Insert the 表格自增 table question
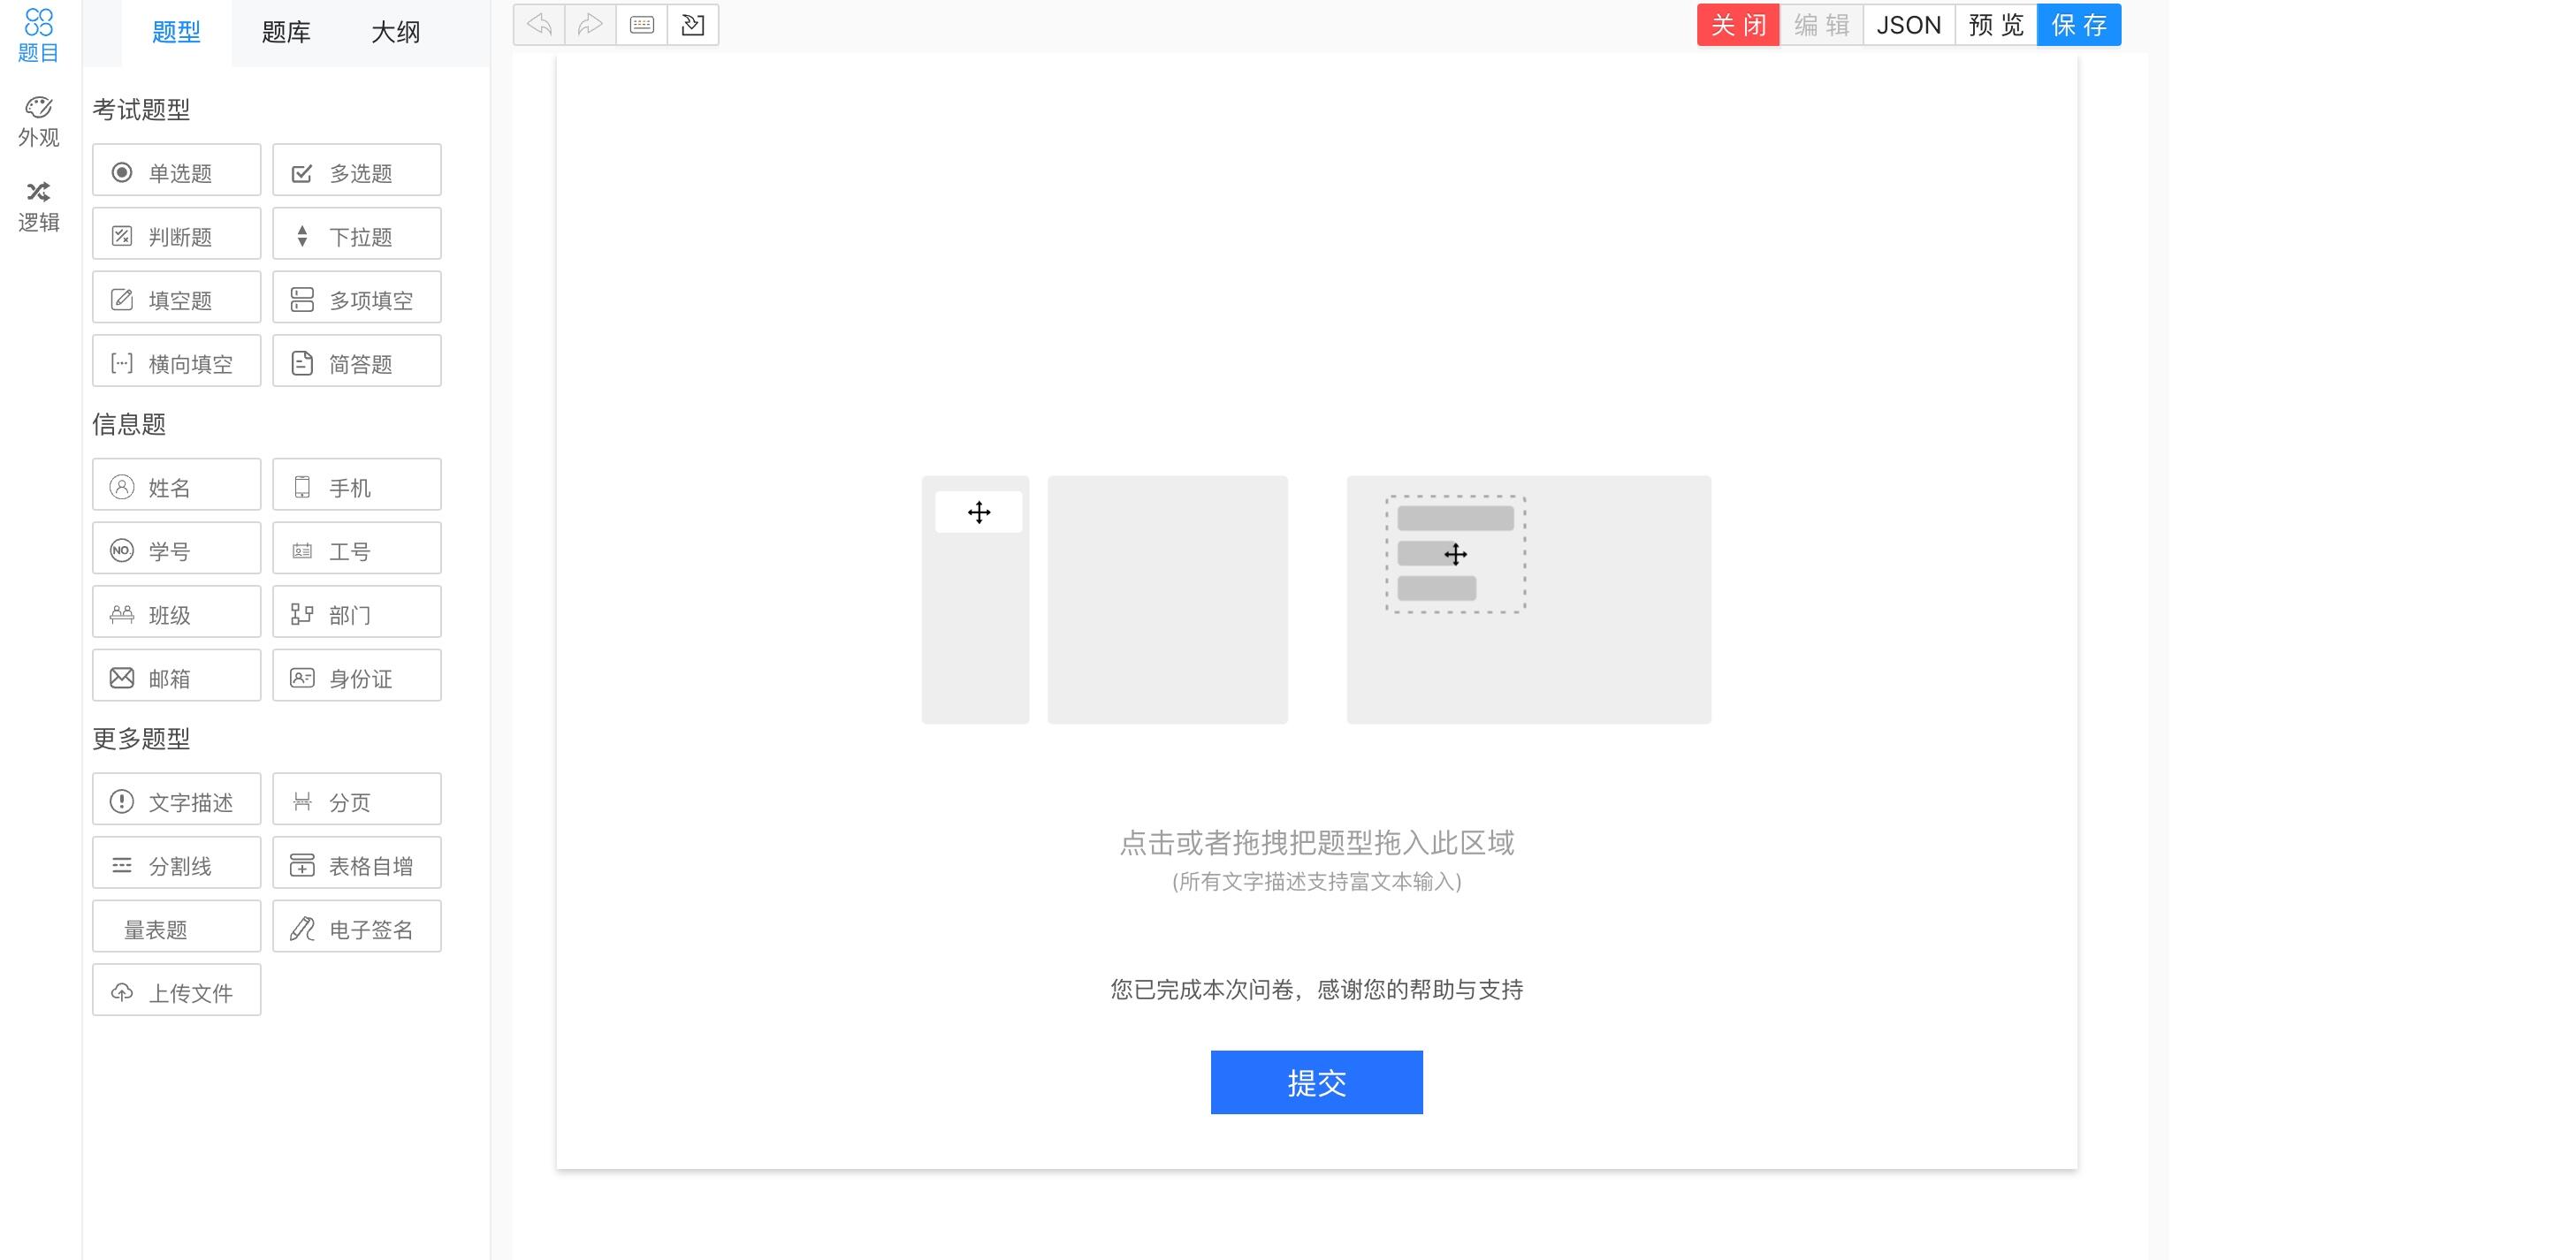Screen dimensions: 2576x1260 tap(357, 865)
